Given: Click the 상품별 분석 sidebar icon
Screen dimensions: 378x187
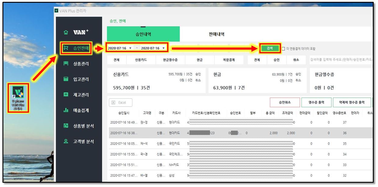Looking at the screenshot, I should (66, 126).
